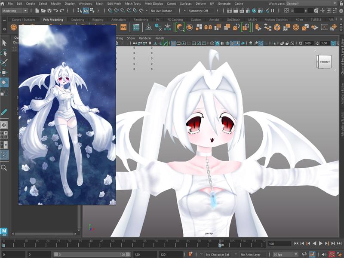Click the Lasso Select tool in the Tool Box

pyautogui.click(x=4, y=52)
